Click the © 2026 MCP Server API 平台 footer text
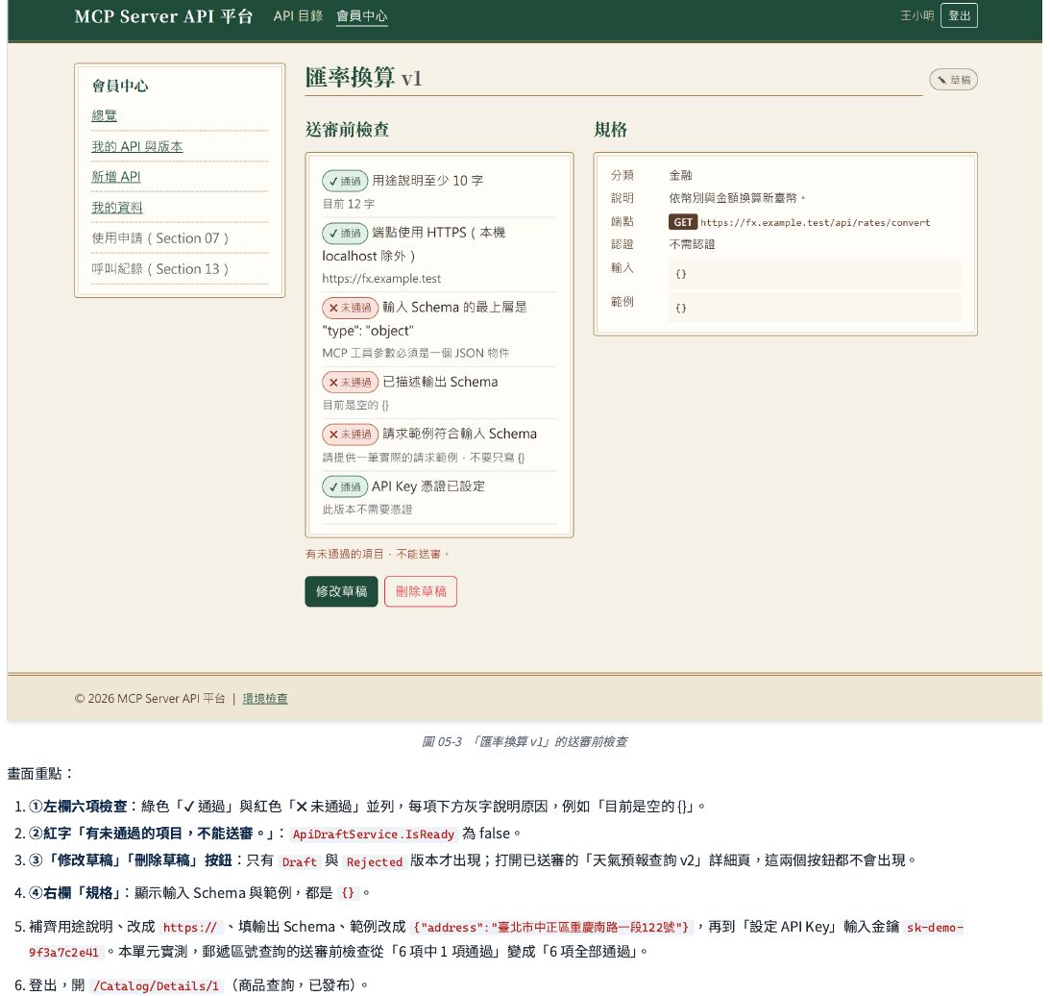 coord(149,698)
